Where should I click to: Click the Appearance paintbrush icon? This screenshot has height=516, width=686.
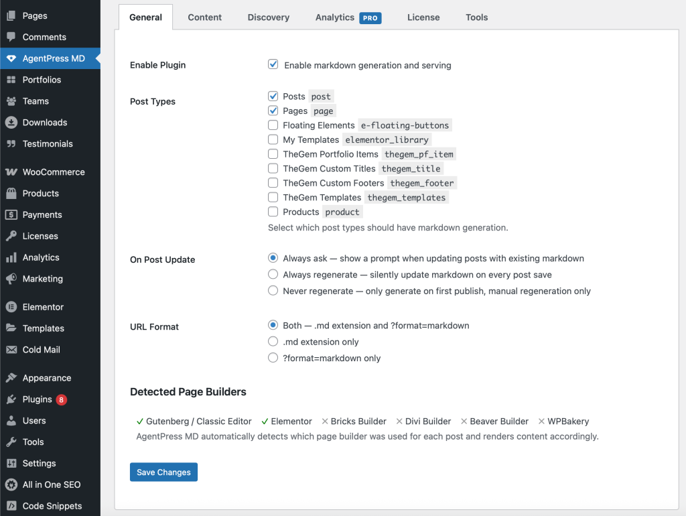click(11, 378)
